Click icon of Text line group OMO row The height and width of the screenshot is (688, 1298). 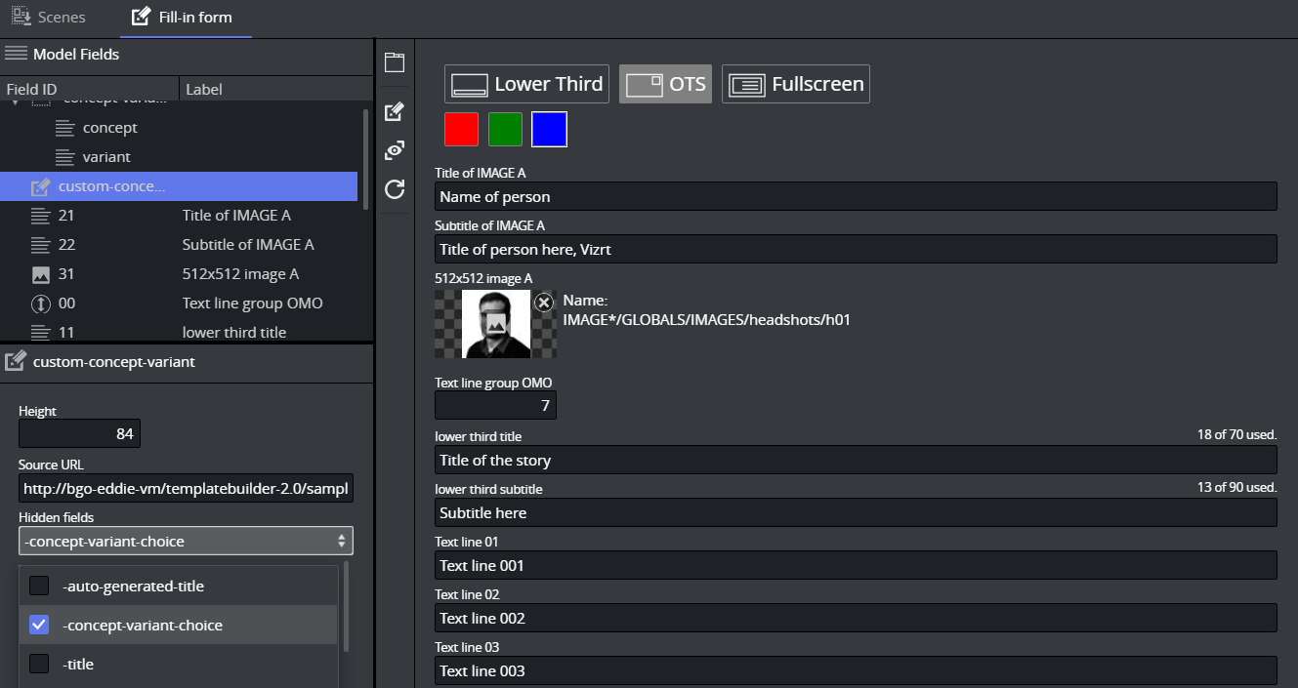coord(40,304)
